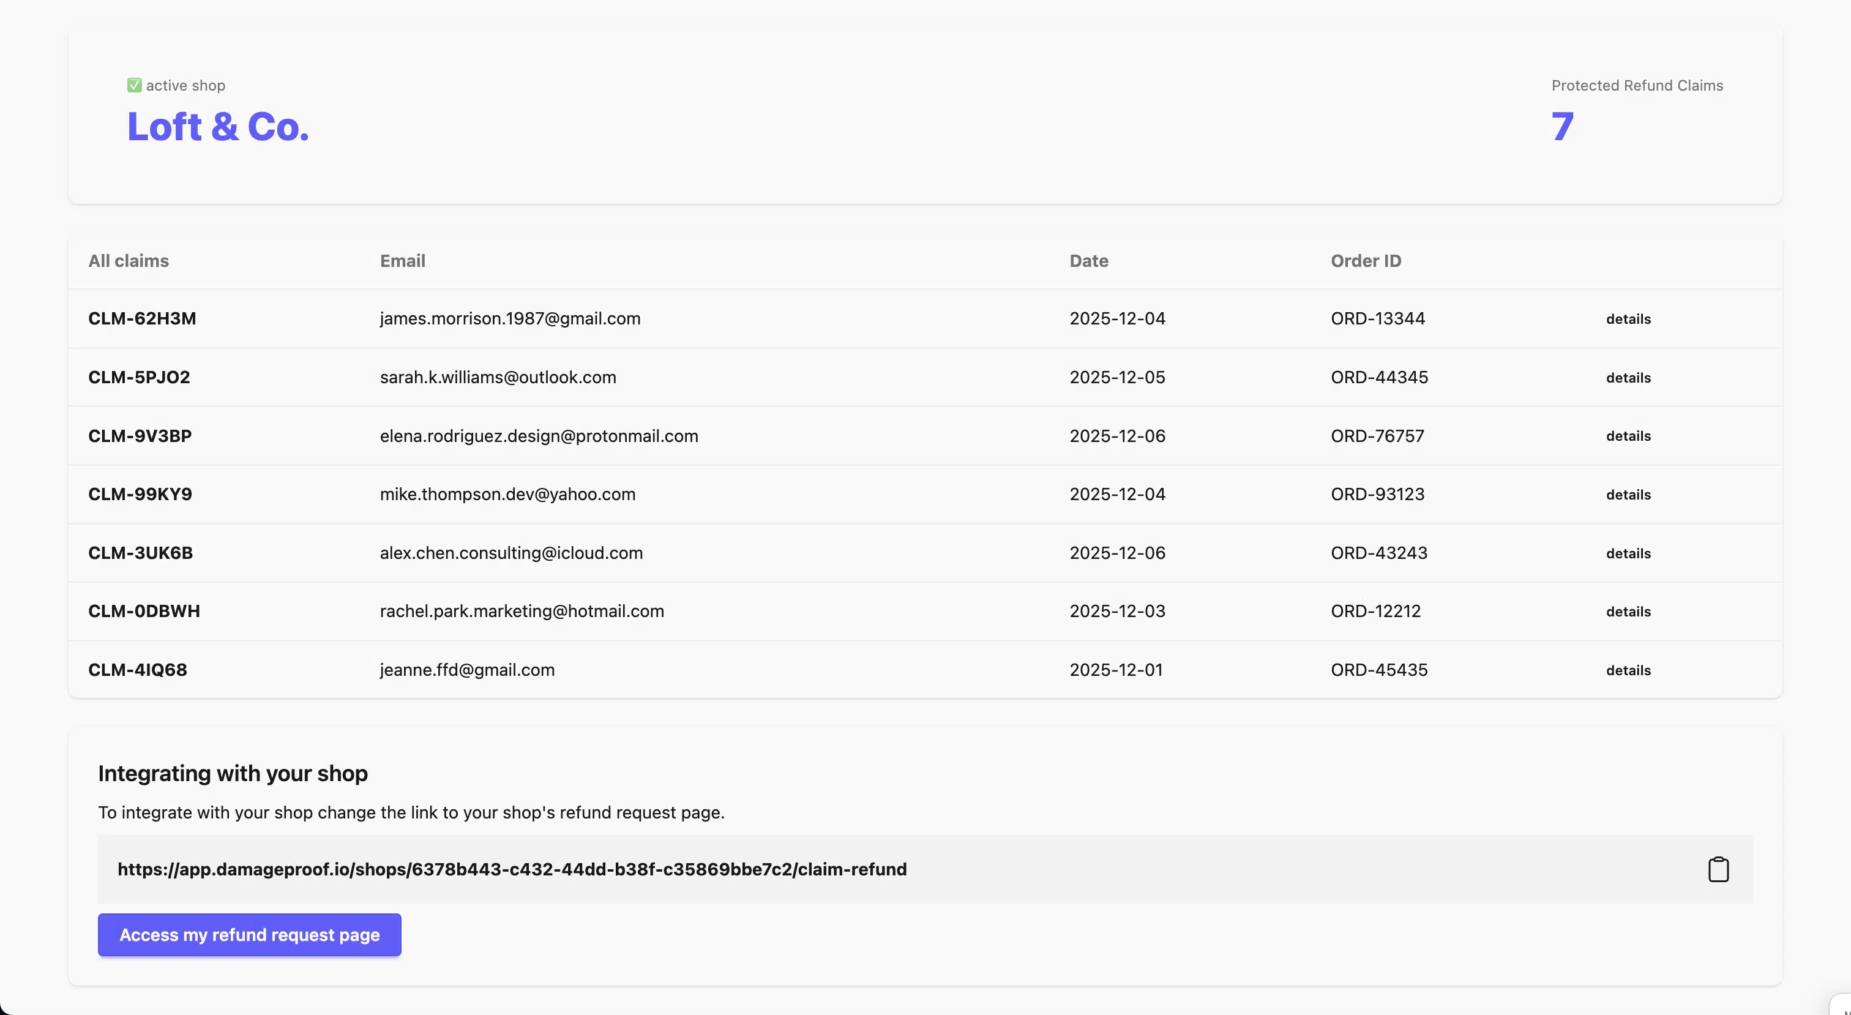This screenshot has width=1851, height=1015.
Task: View details of claim CLM-0DBWH
Action: click(x=1628, y=612)
